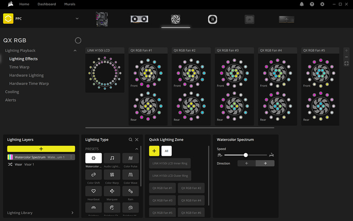Close the Lighting Type panel

pos(136,140)
